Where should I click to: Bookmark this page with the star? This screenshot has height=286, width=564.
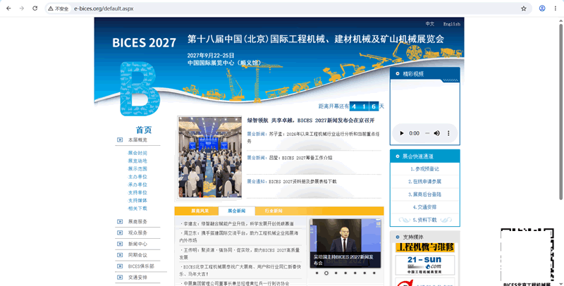pos(524,8)
